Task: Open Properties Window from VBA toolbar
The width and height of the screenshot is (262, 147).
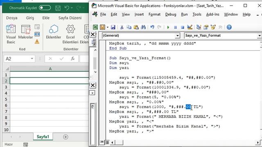Action: (206, 27)
